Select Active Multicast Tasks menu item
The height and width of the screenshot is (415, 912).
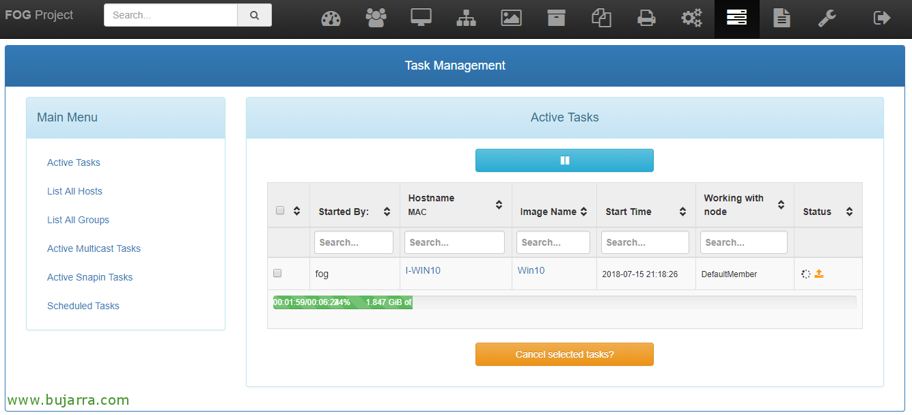pyautogui.click(x=94, y=248)
